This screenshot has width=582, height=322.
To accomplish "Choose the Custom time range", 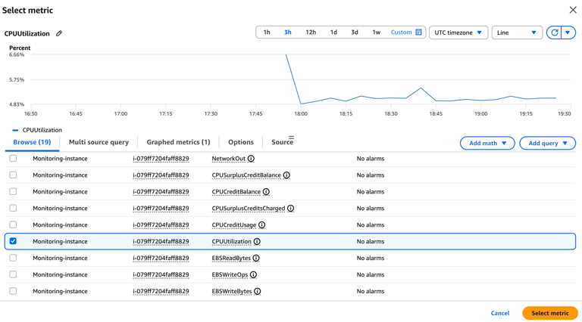I will (x=401, y=33).
